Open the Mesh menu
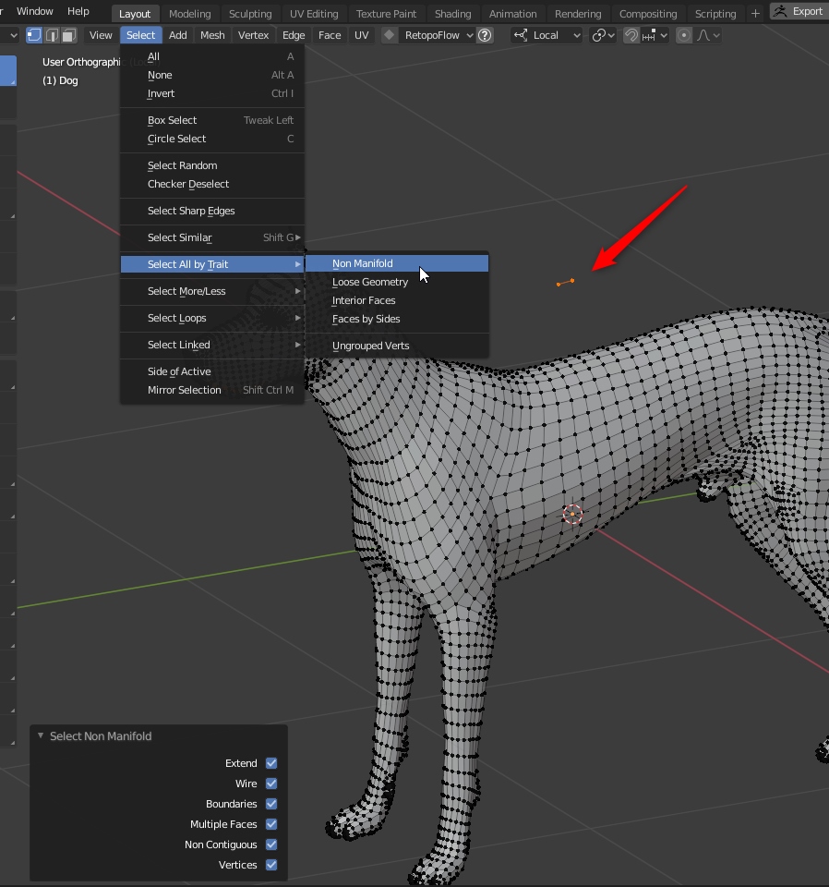The image size is (829, 887). pyautogui.click(x=212, y=35)
